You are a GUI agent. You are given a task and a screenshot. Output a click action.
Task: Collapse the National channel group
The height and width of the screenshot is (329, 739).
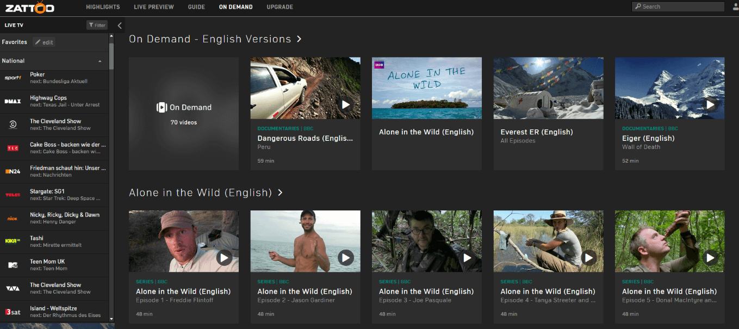click(x=100, y=61)
